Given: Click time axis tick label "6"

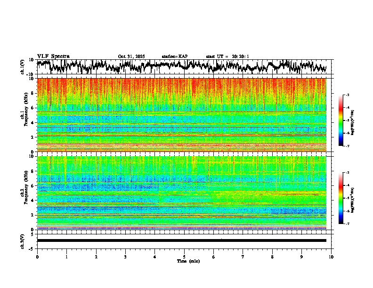Looking at the screenshot, I should [x=214, y=257].
